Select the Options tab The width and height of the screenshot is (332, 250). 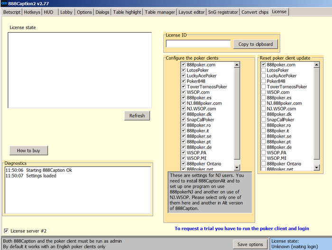[x=84, y=12]
